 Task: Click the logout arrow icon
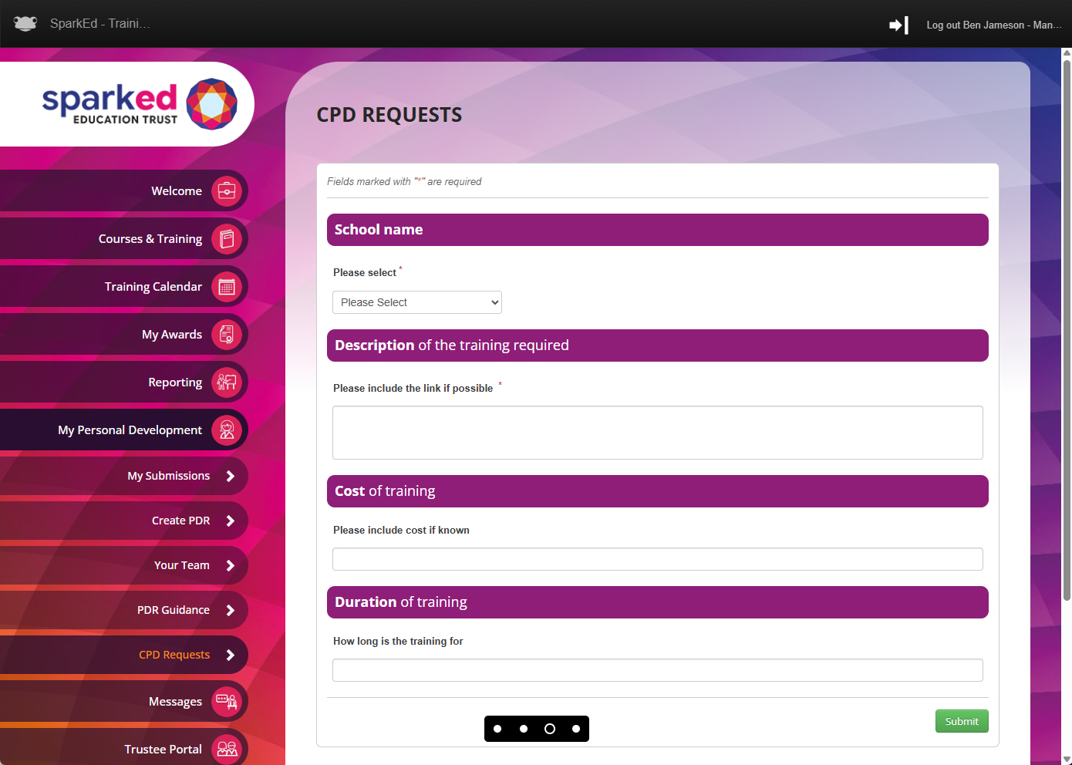pyautogui.click(x=898, y=25)
